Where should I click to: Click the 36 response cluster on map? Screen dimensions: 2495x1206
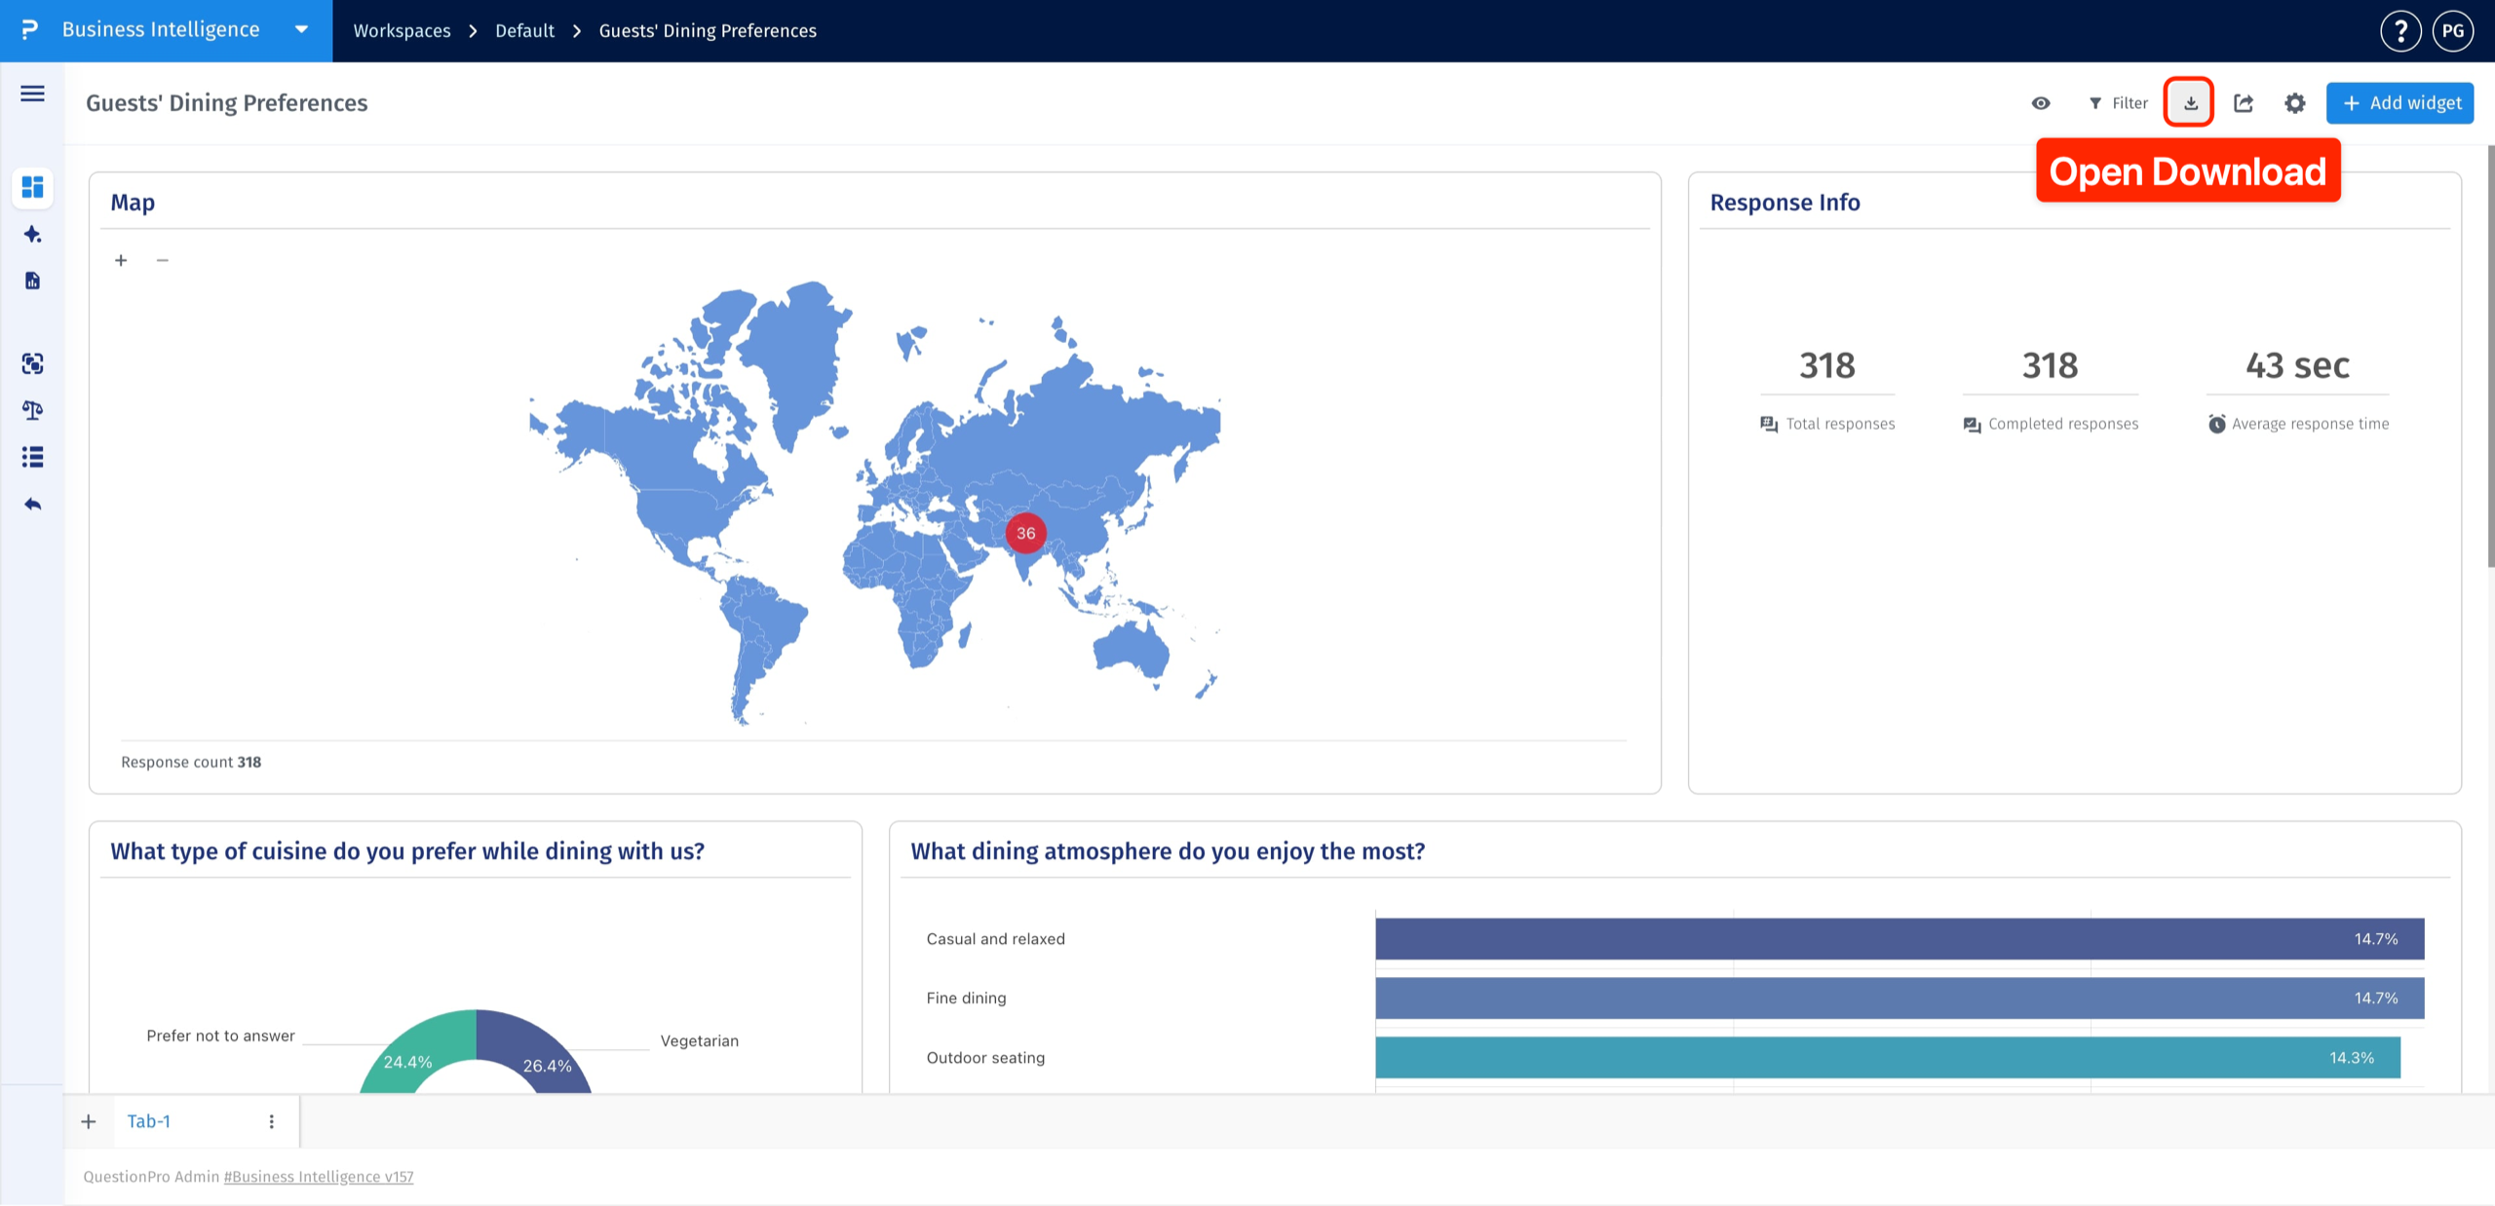click(x=1025, y=533)
